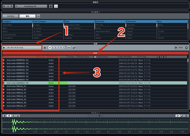The width and height of the screenshot is (190, 136).
Task: Switch to the 属性 filter tab
Action: (x=28, y=16)
